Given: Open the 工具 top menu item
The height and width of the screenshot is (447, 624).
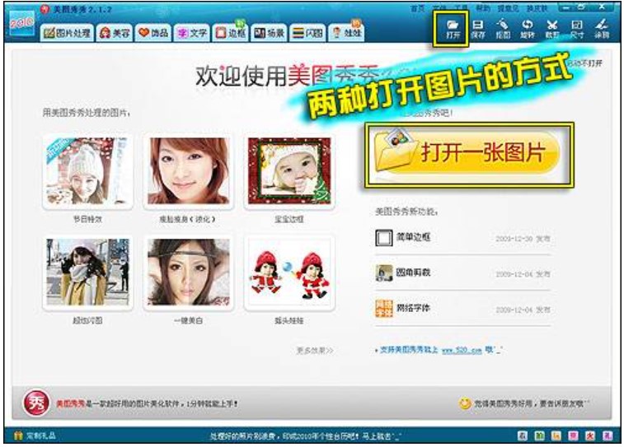Looking at the screenshot, I should (x=462, y=8).
